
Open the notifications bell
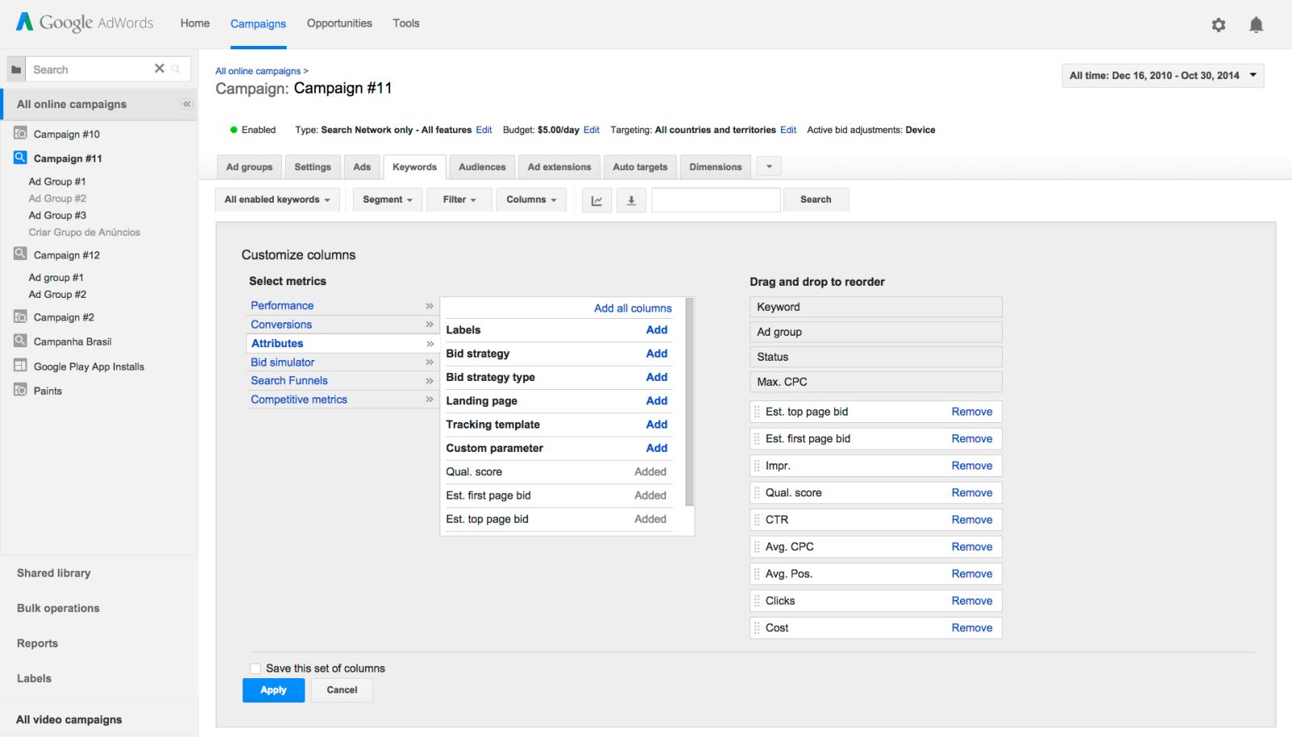click(x=1256, y=25)
